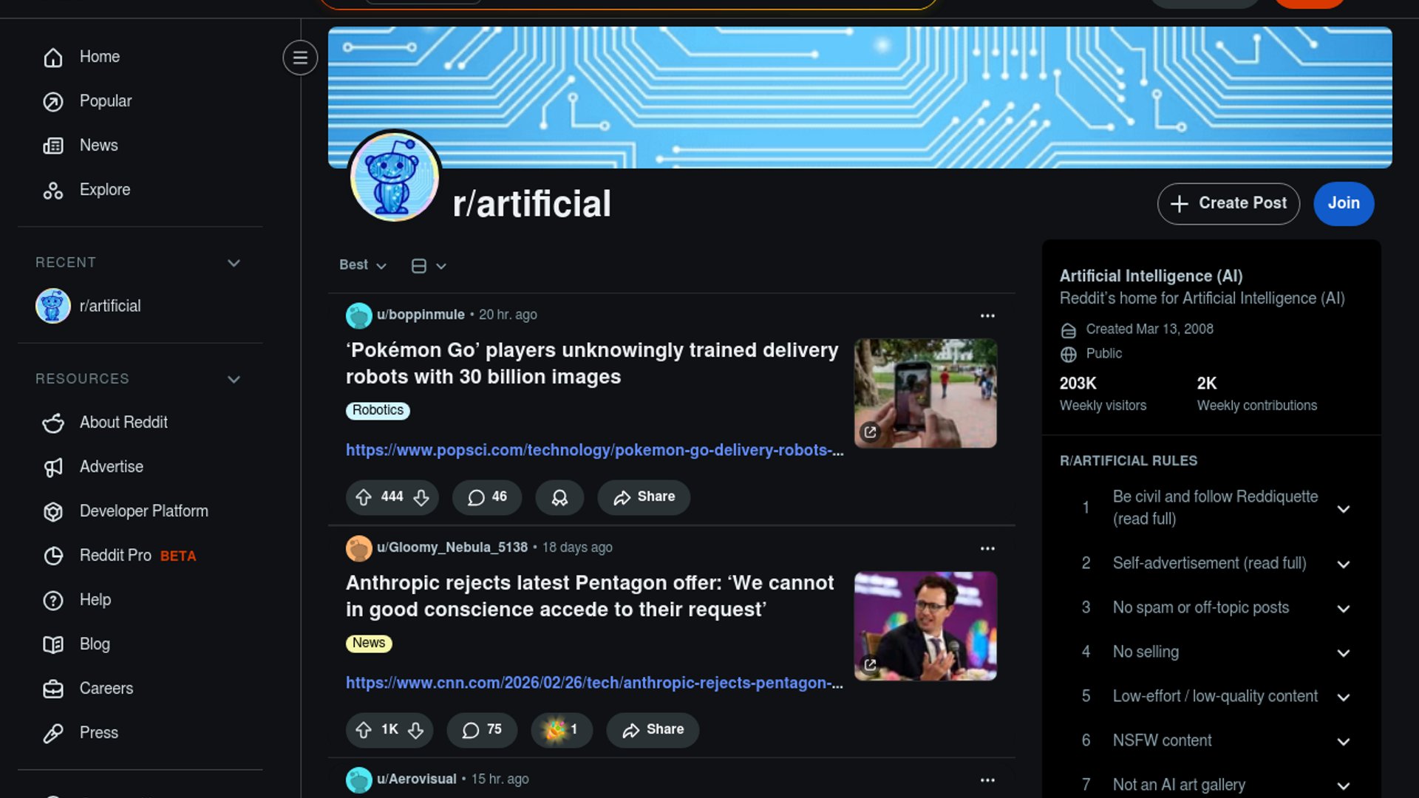
Task: Go to Popular in sidebar
Action: 105,101
